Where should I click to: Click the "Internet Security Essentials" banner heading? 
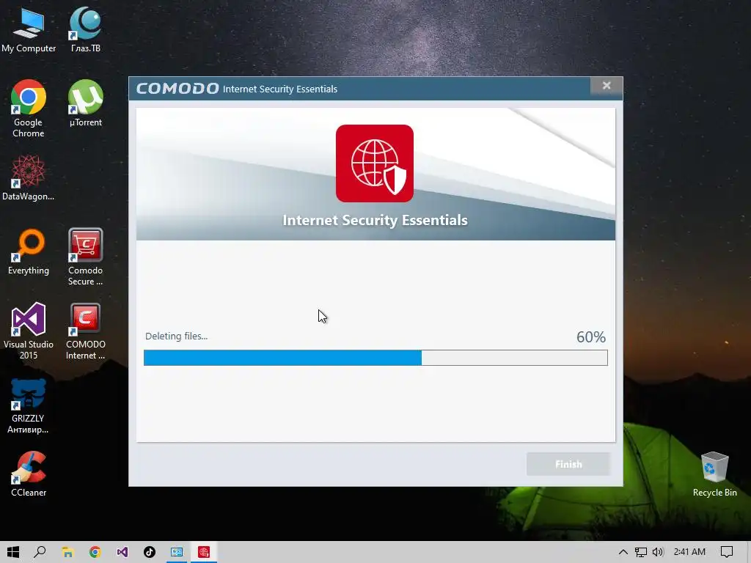pos(375,220)
